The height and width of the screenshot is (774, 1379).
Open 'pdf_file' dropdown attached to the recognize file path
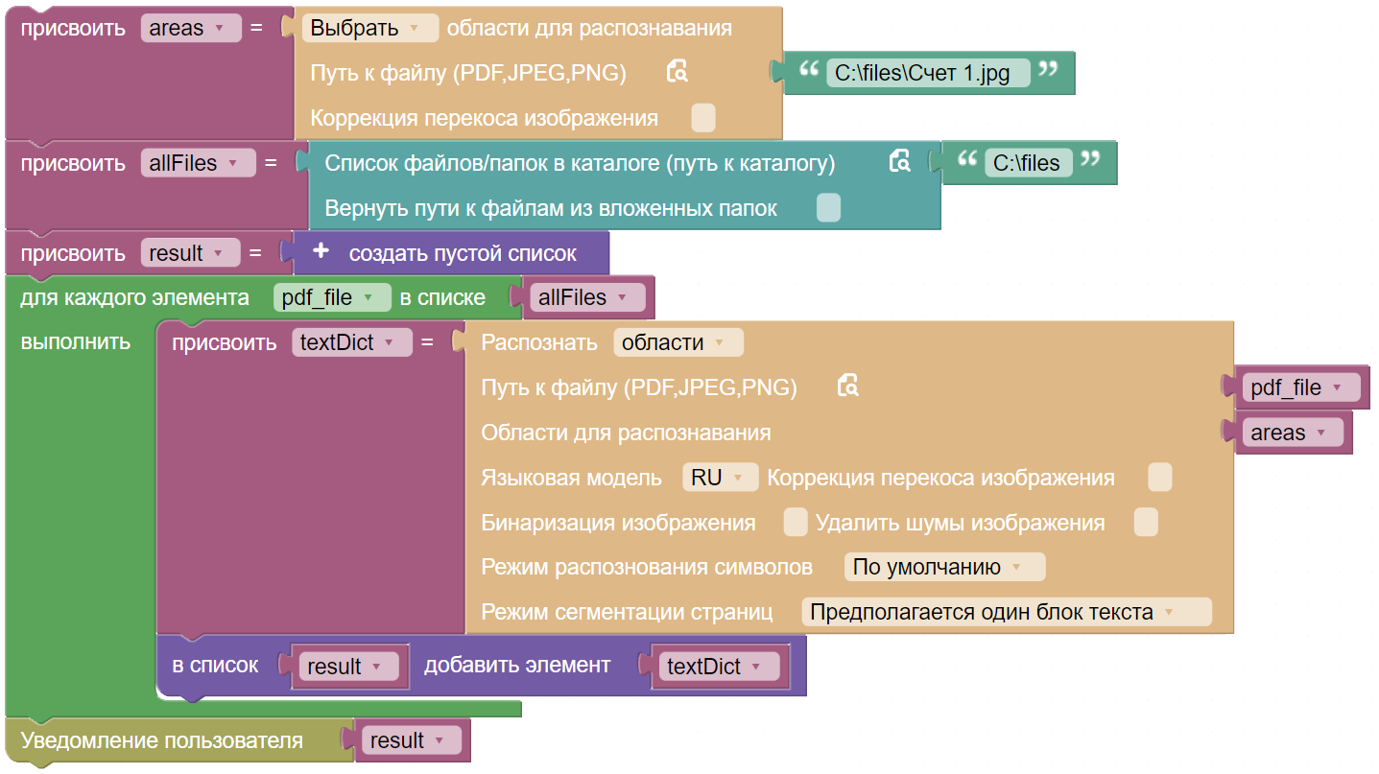coord(1301,387)
